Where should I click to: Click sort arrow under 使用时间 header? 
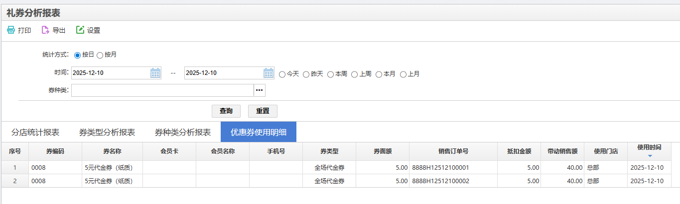click(x=649, y=156)
